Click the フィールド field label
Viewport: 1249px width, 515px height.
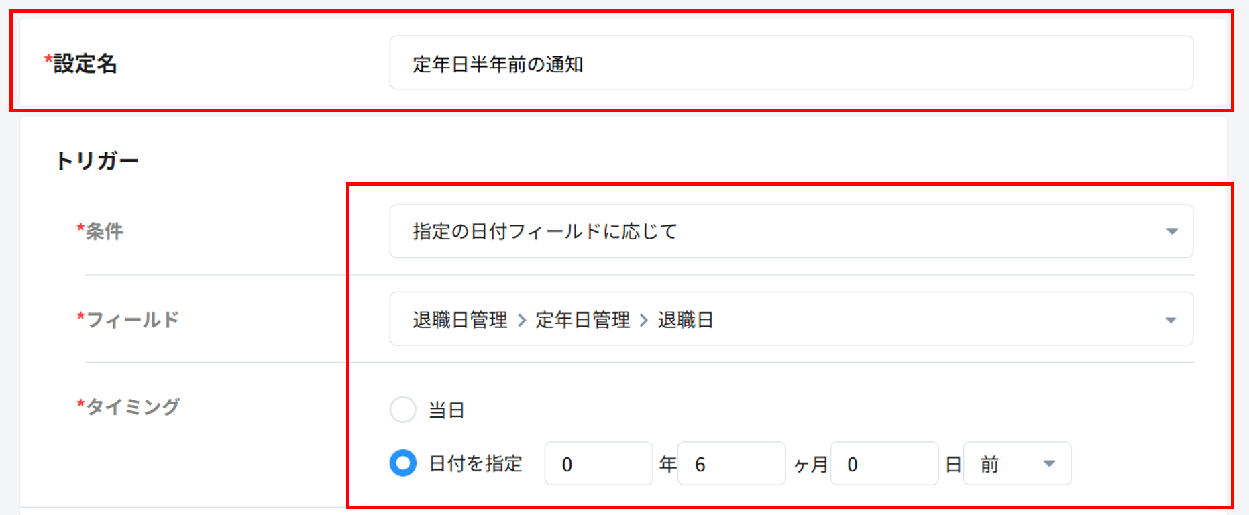132,319
